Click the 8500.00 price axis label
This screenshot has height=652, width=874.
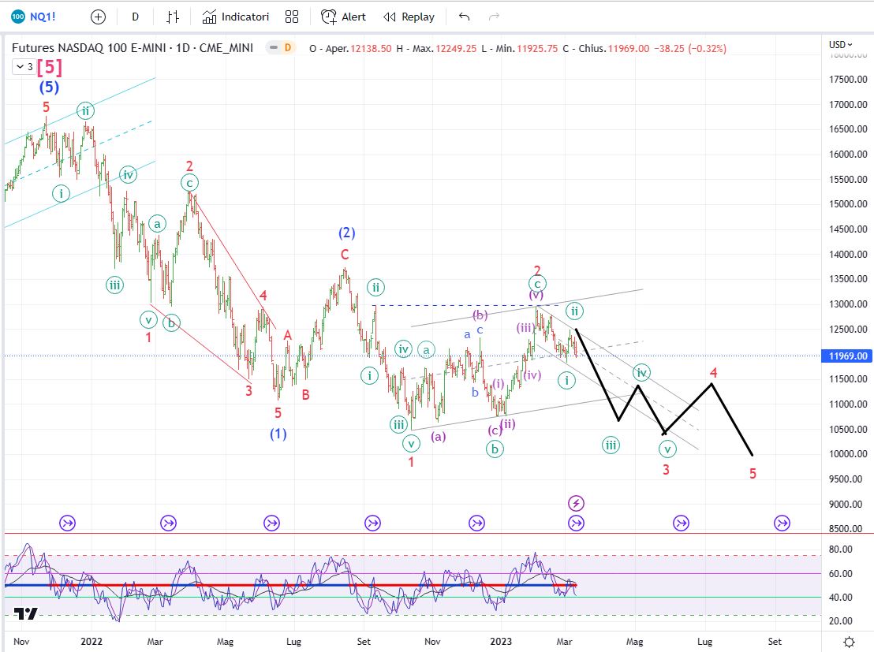tap(846, 529)
